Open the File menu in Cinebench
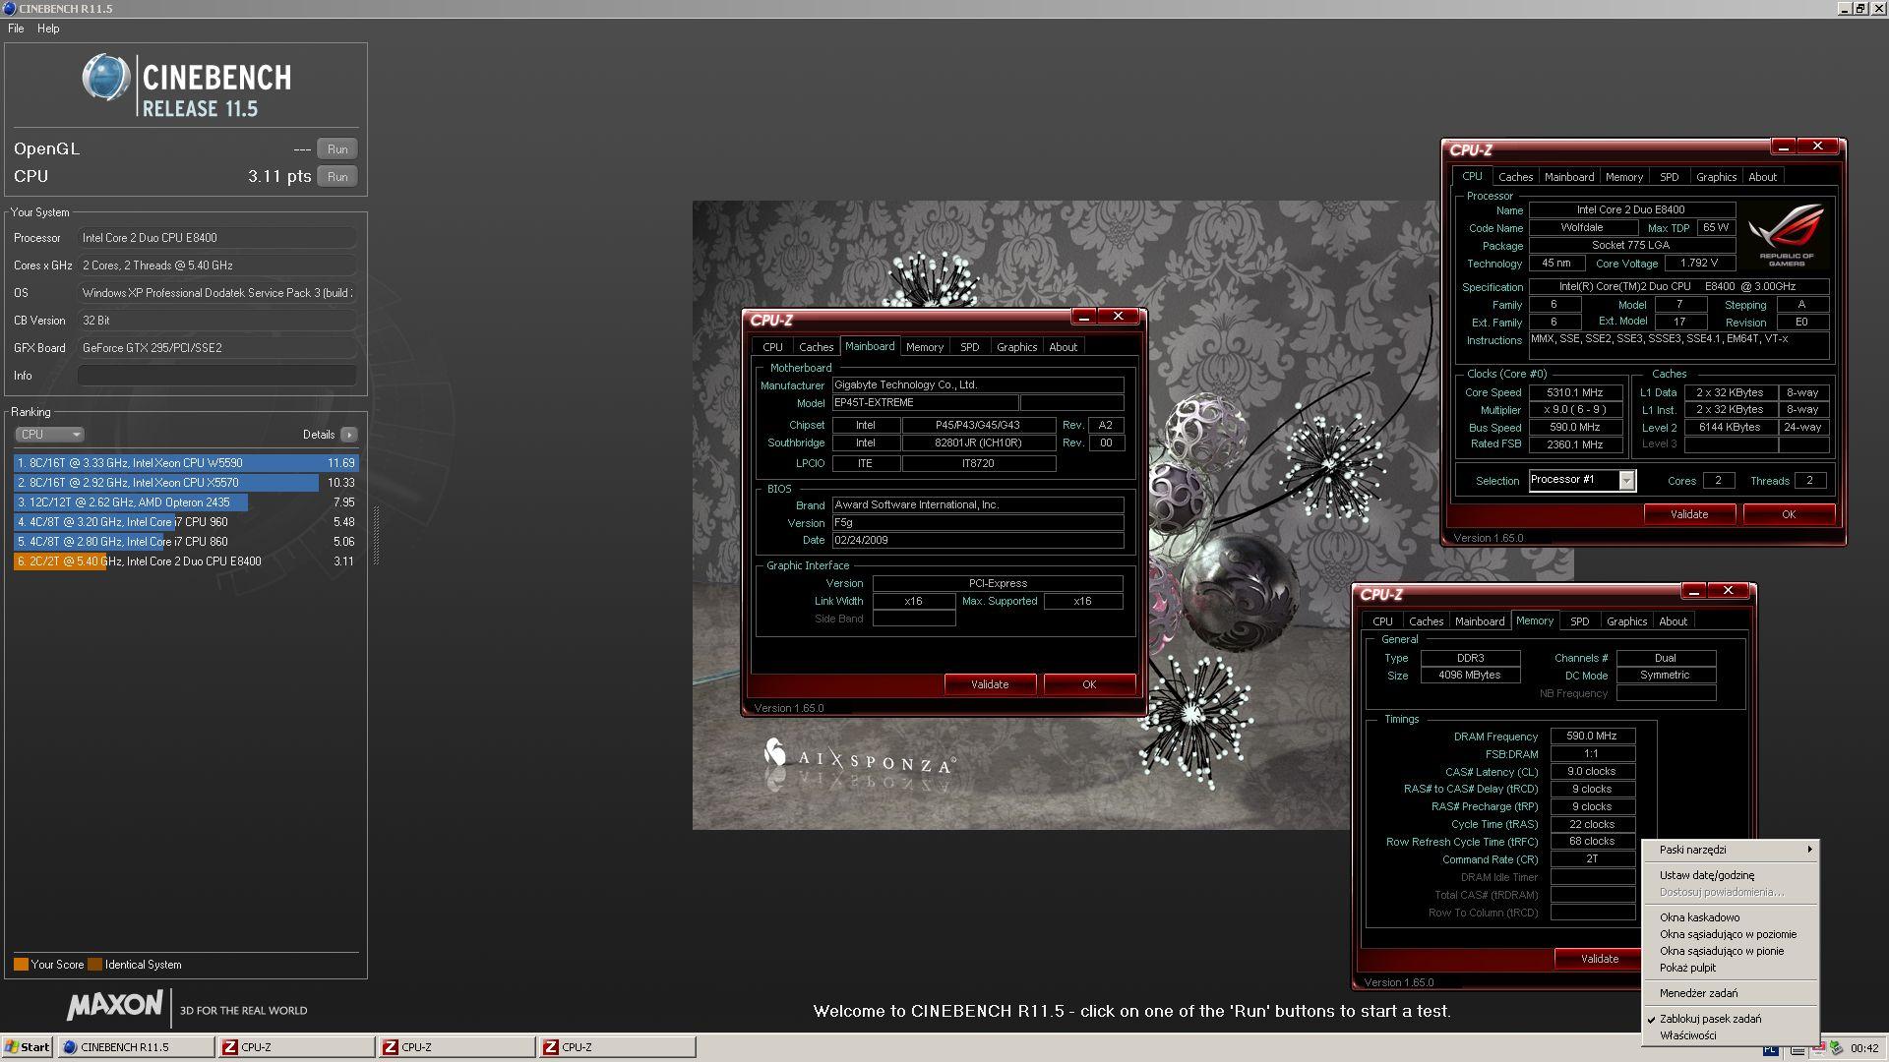The width and height of the screenshot is (1889, 1062). (x=16, y=29)
